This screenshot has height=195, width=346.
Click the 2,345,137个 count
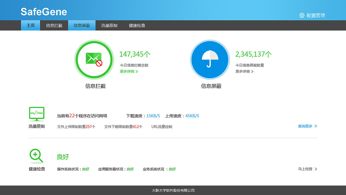[253, 54]
